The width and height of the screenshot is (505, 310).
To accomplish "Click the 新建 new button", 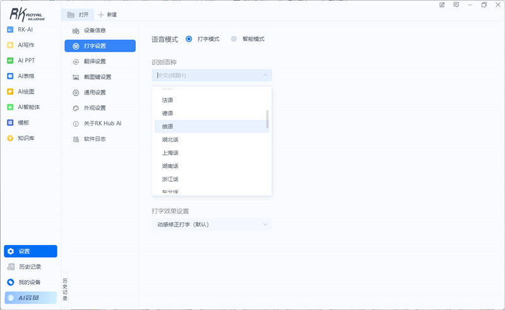I will 107,14.
